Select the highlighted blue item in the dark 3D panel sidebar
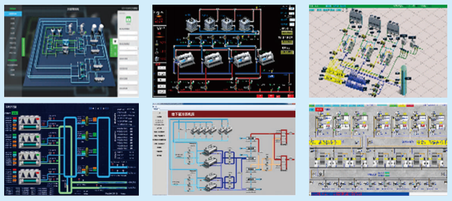This screenshot has width=452, height=201. point(13,14)
